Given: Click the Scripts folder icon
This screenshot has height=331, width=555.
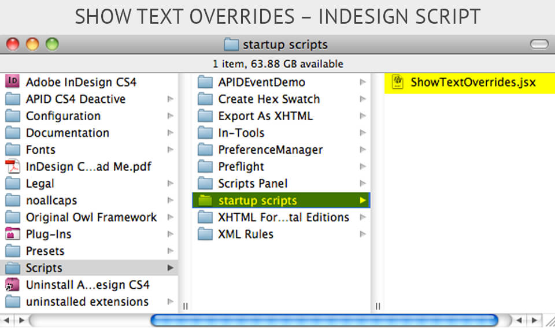Looking at the screenshot, I should [x=13, y=267].
